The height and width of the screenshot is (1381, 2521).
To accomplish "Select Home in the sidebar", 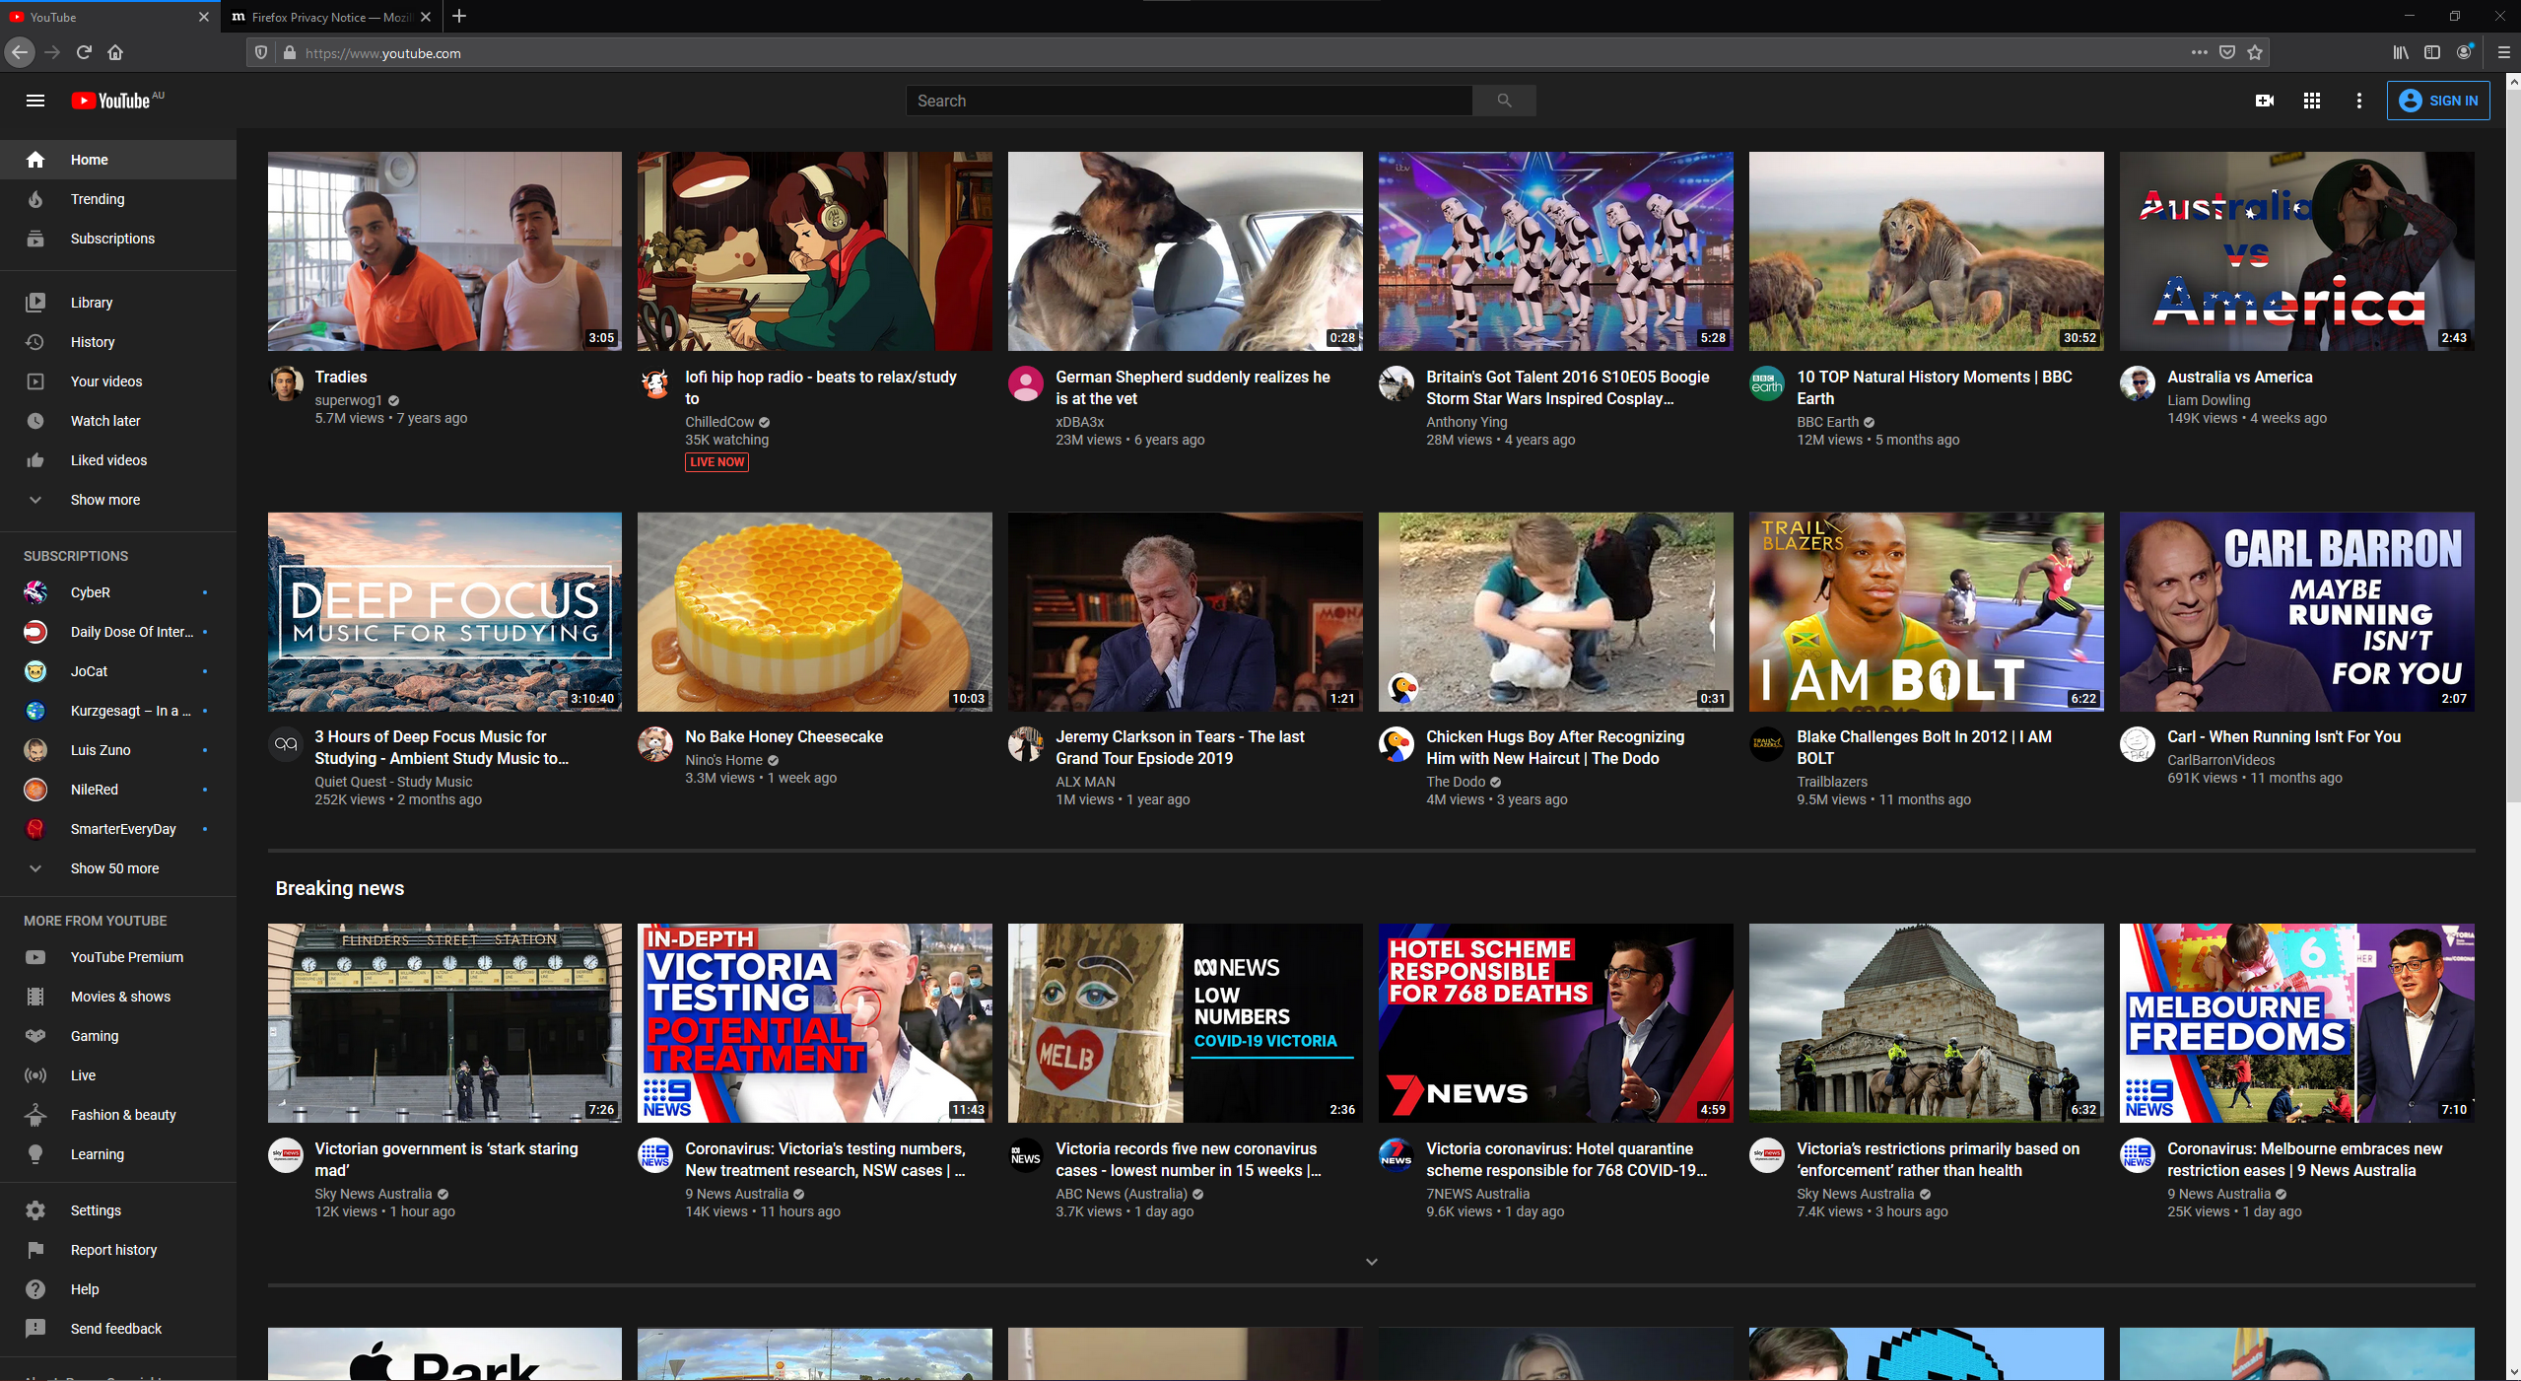I will click(118, 160).
